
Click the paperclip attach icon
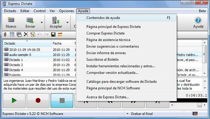tap(4, 35)
